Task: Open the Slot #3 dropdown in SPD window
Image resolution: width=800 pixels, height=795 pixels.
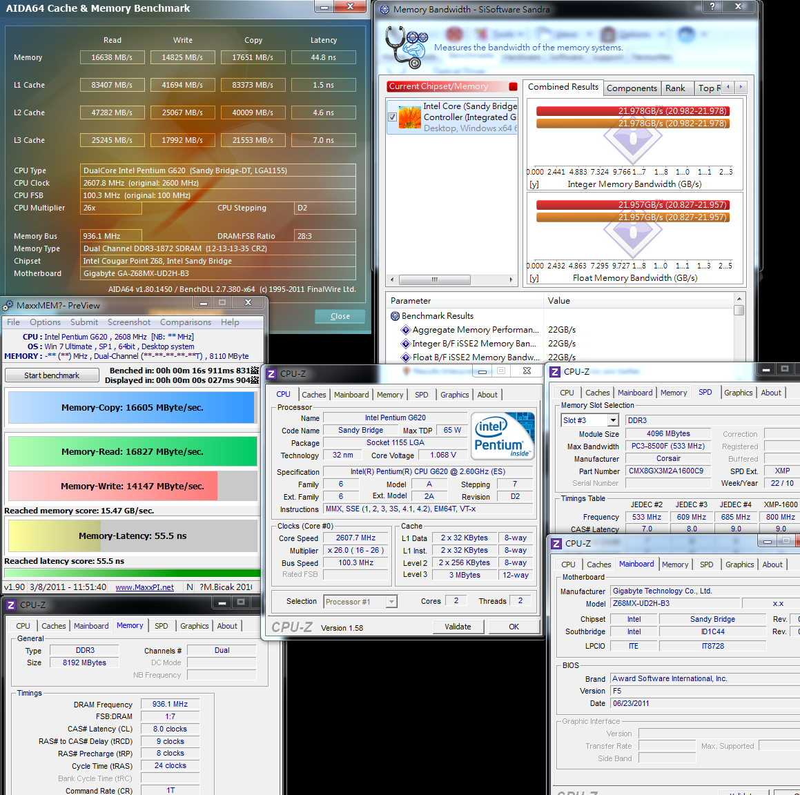Action: click(x=613, y=420)
